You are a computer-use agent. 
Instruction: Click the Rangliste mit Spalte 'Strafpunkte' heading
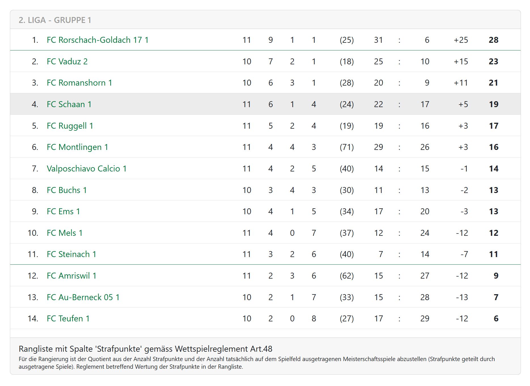[x=145, y=349]
